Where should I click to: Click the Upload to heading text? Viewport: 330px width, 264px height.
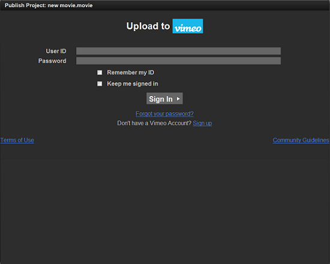click(148, 26)
